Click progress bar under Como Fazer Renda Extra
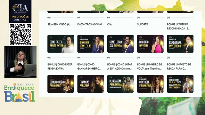Viewport: 205px width, 115px height. pos(63,57)
